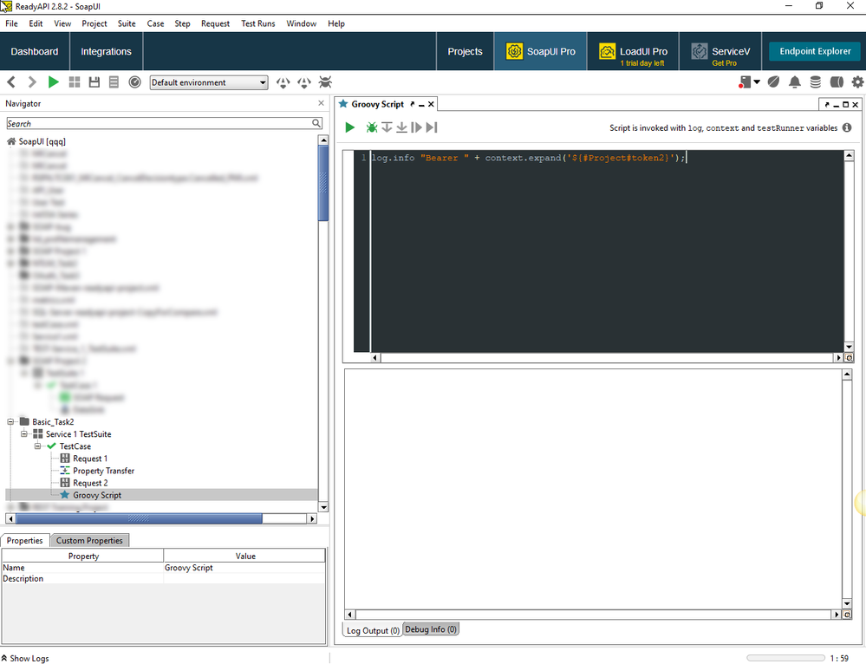
Task: Click the database stack icon in top toolbar
Action: pyautogui.click(x=816, y=82)
